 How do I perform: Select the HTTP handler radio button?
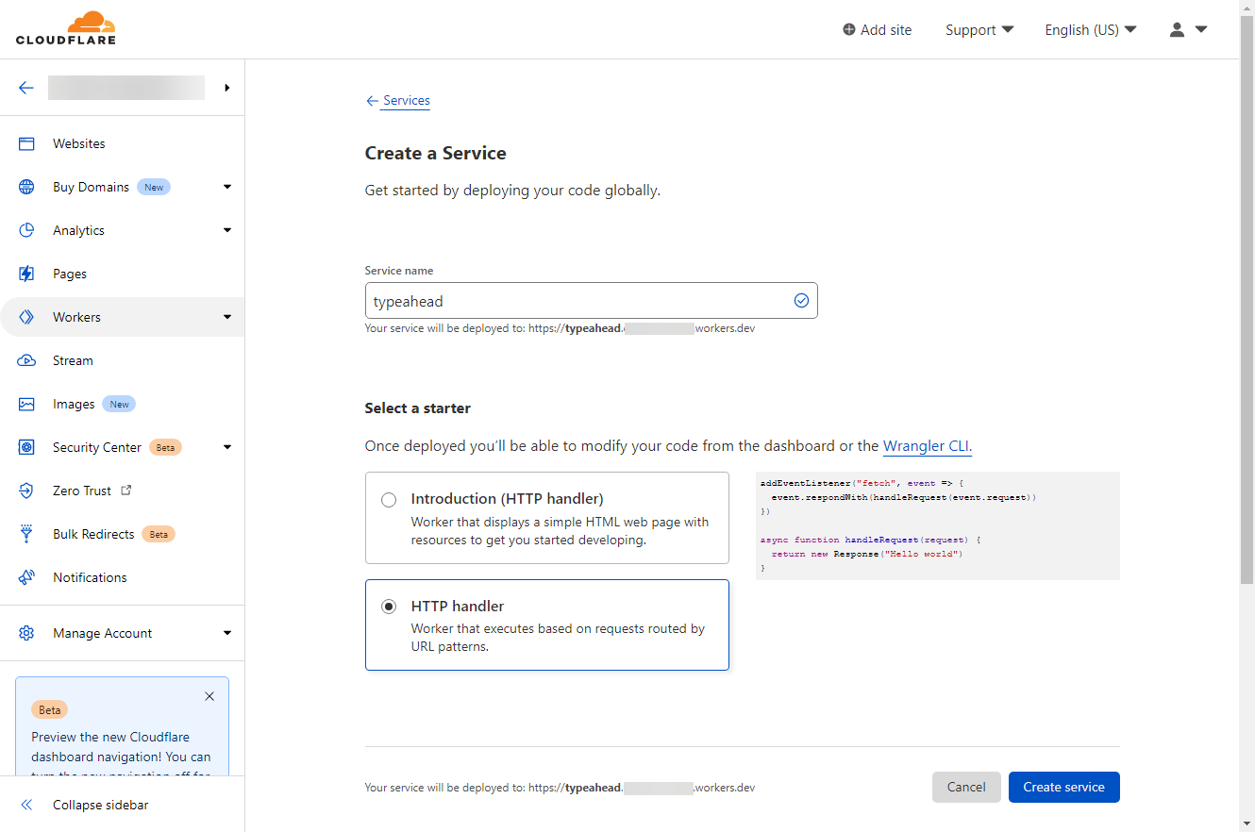(389, 607)
